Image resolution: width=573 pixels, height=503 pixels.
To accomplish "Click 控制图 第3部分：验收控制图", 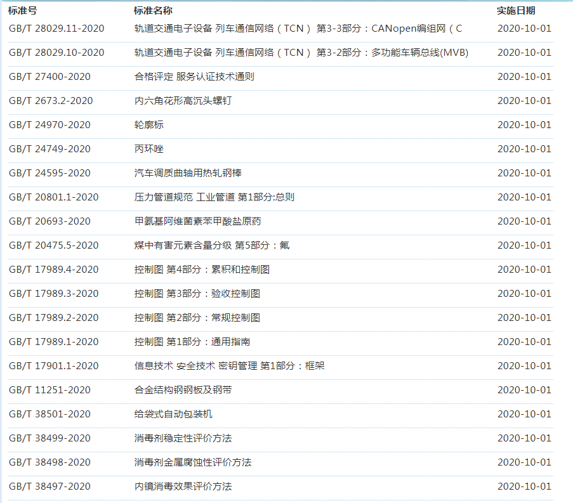I will pyautogui.click(x=197, y=294).
